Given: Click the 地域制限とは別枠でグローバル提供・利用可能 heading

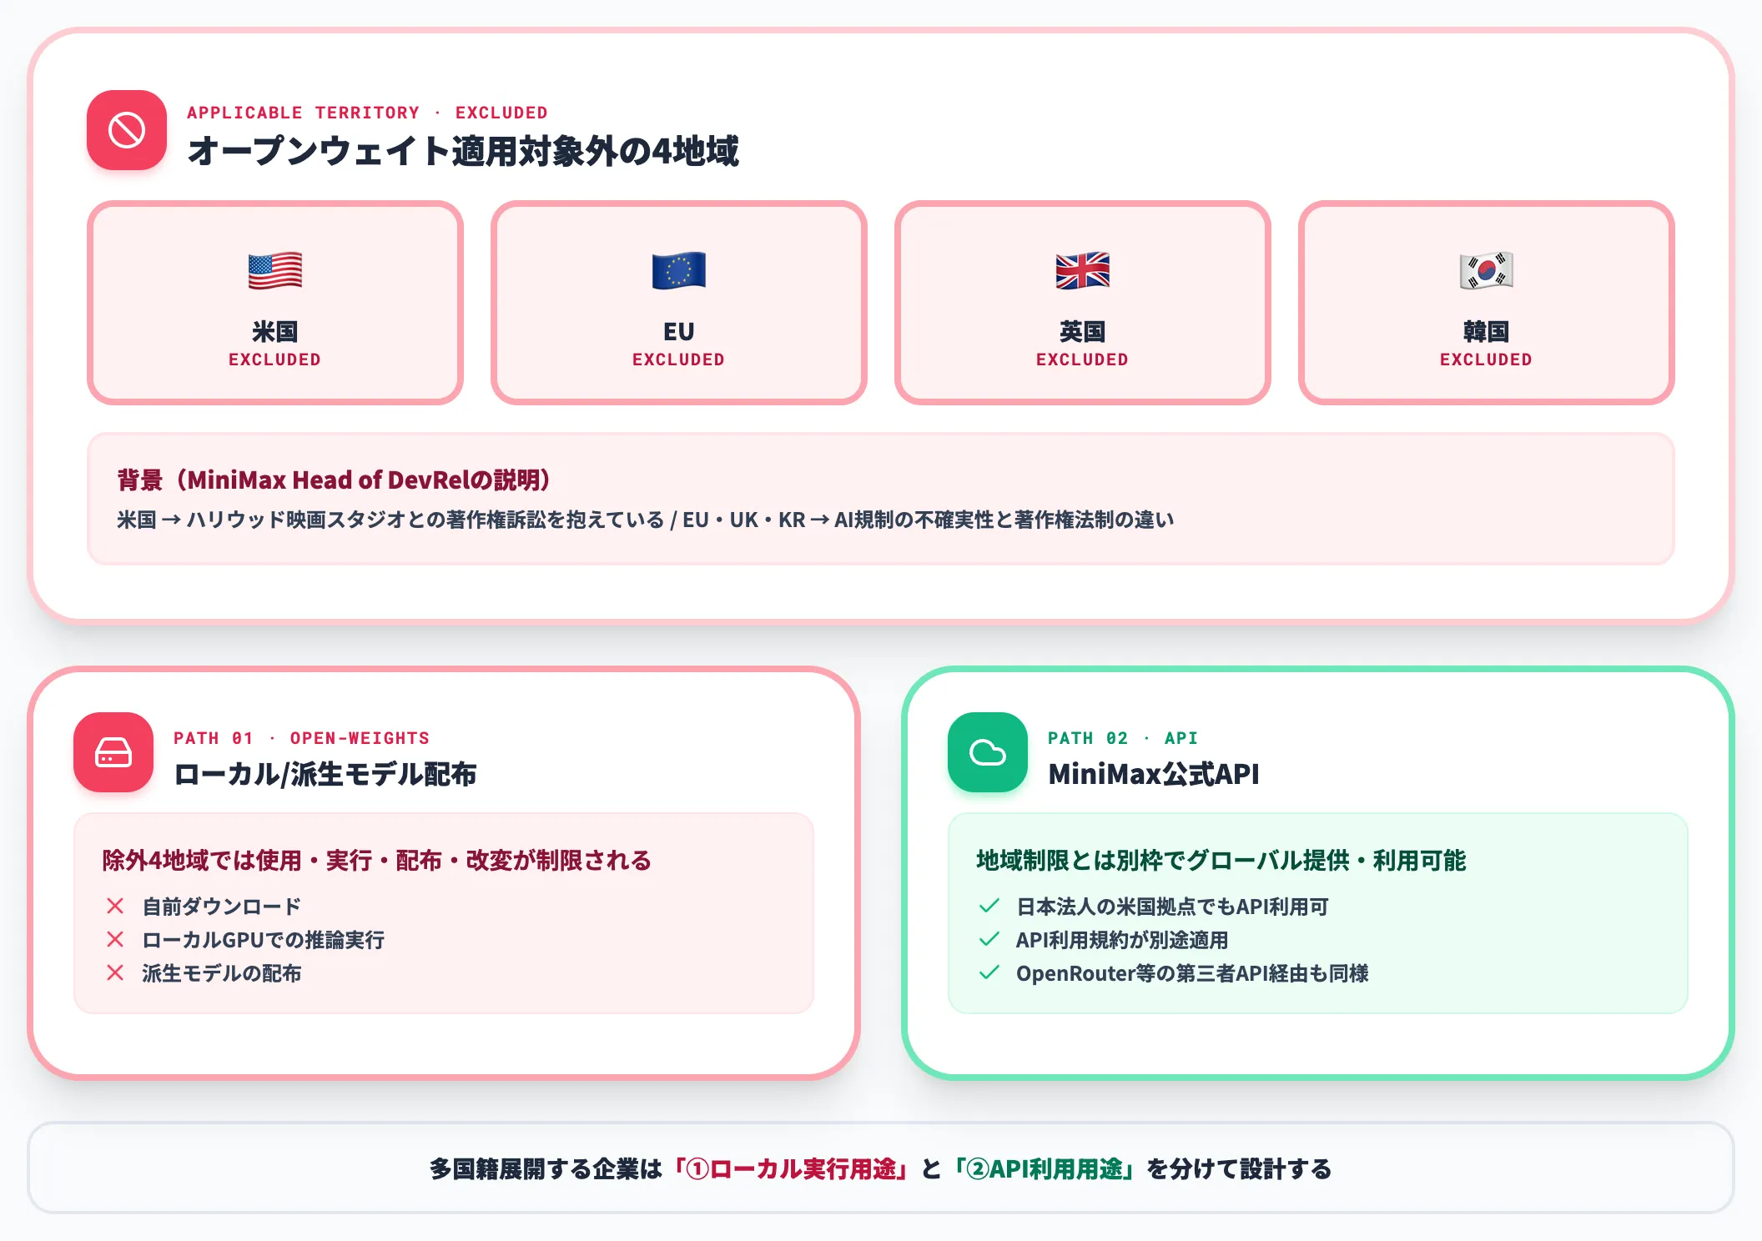Looking at the screenshot, I should click(1221, 860).
